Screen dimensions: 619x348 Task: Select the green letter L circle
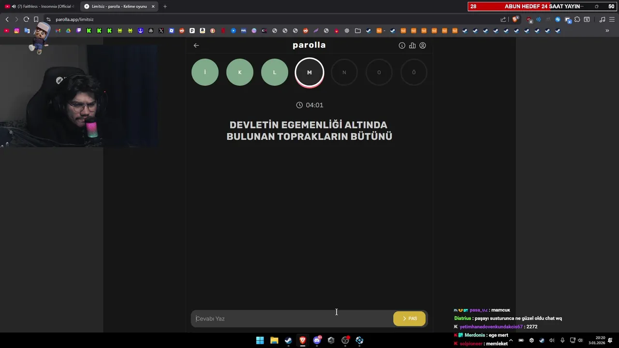275,72
